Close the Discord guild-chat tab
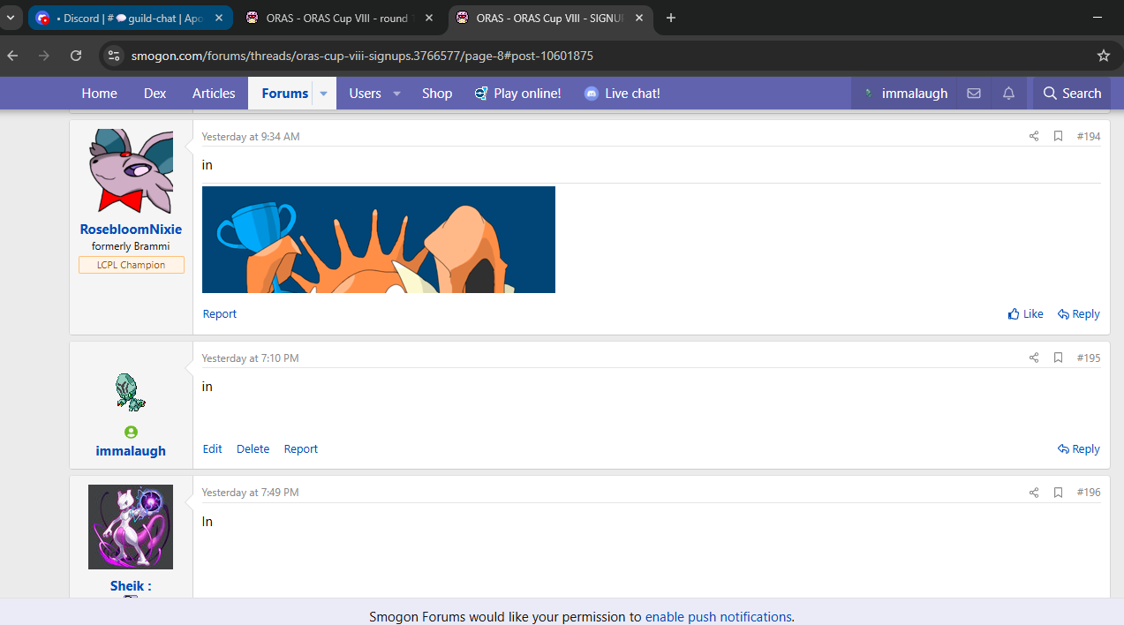This screenshot has height=625, width=1124. pos(219,18)
